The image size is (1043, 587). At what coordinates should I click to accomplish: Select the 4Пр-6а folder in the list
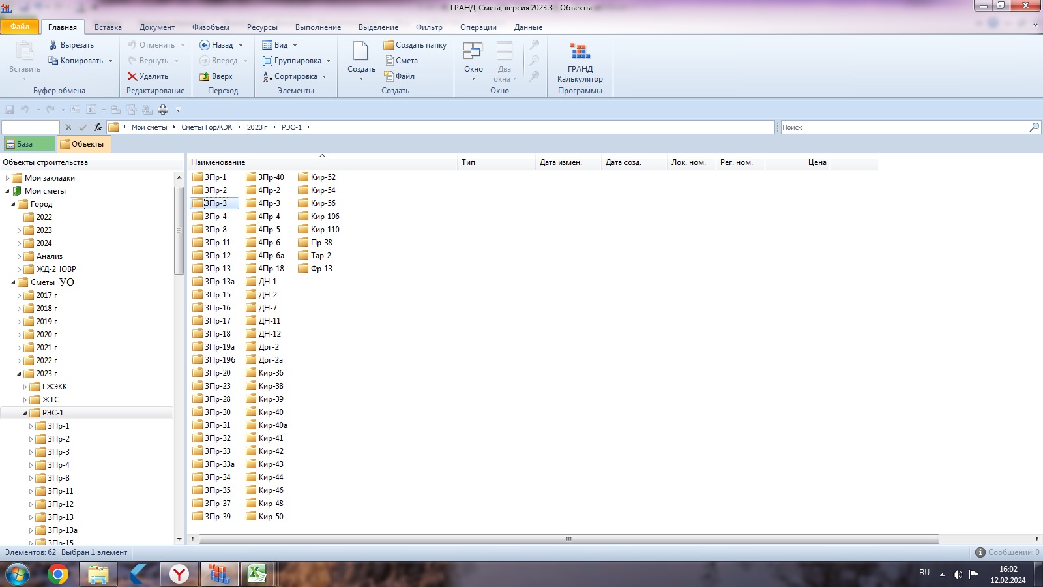(265, 256)
